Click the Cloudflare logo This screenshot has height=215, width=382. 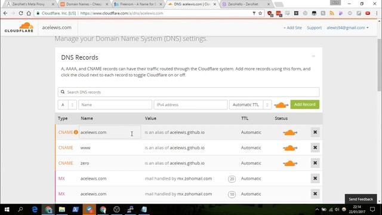(19, 27)
